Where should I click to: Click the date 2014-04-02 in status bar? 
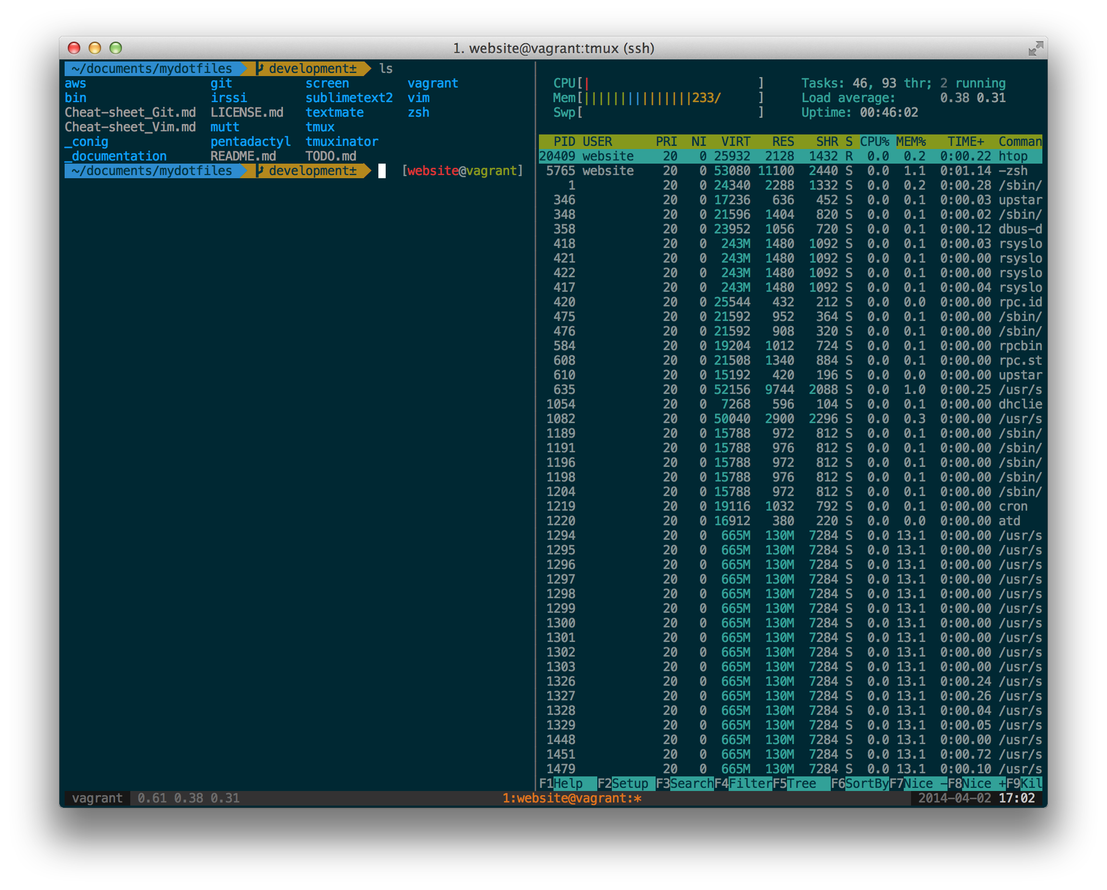[954, 798]
